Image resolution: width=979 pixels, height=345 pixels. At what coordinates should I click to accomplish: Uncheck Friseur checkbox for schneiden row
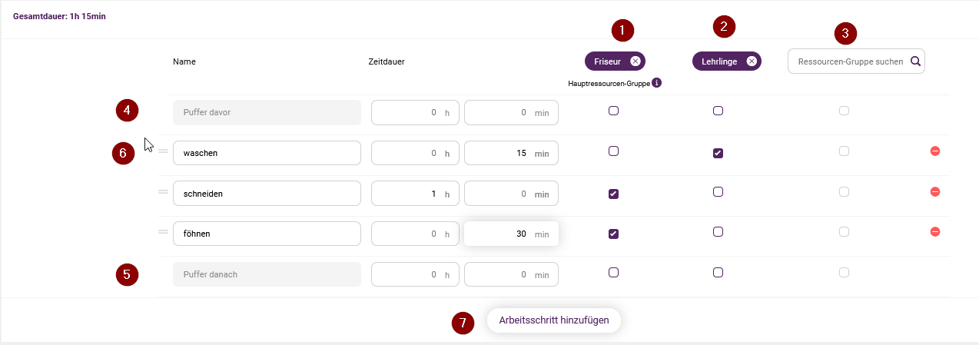613,194
